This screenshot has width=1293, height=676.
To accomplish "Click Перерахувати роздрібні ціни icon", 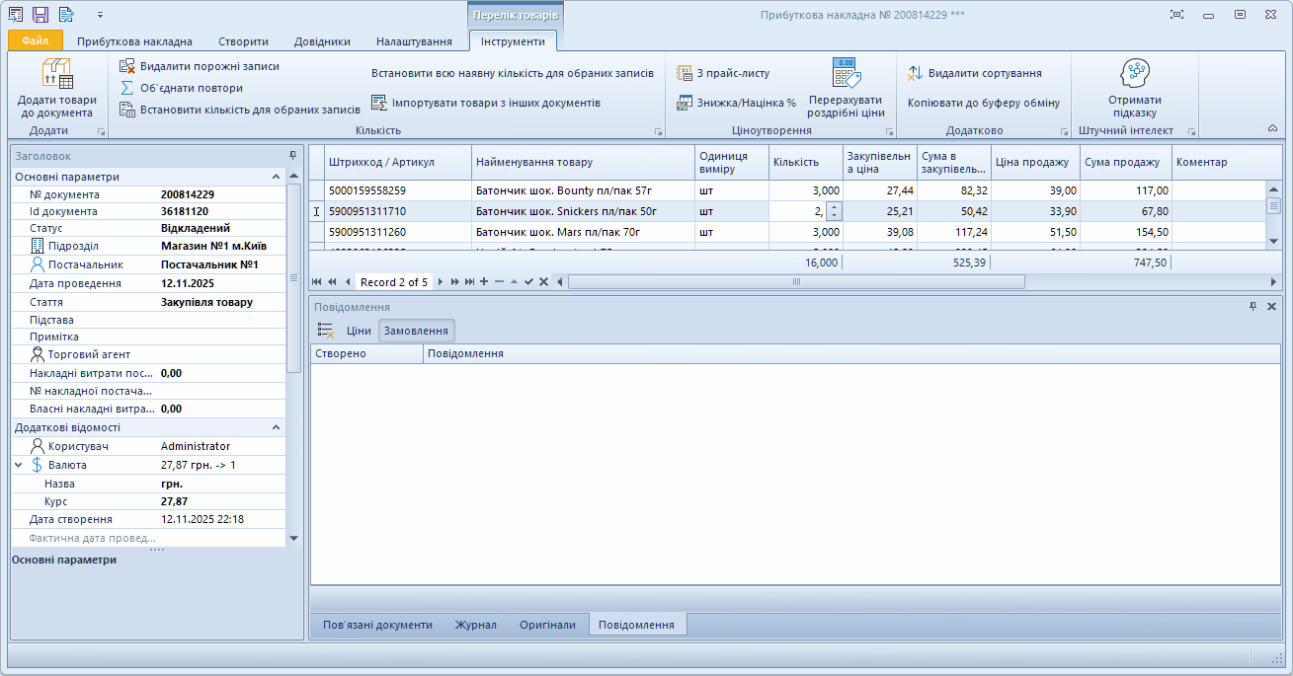I will pos(846,74).
